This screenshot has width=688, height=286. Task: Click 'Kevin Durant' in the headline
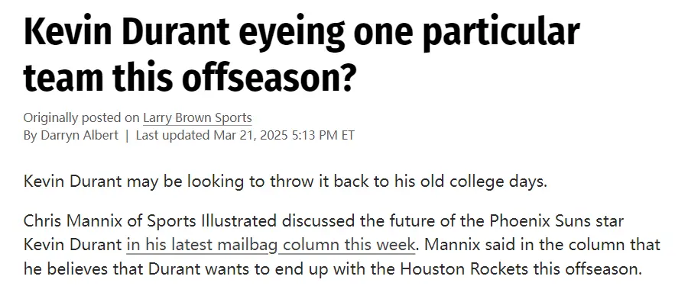pyautogui.click(x=127, y=32)
